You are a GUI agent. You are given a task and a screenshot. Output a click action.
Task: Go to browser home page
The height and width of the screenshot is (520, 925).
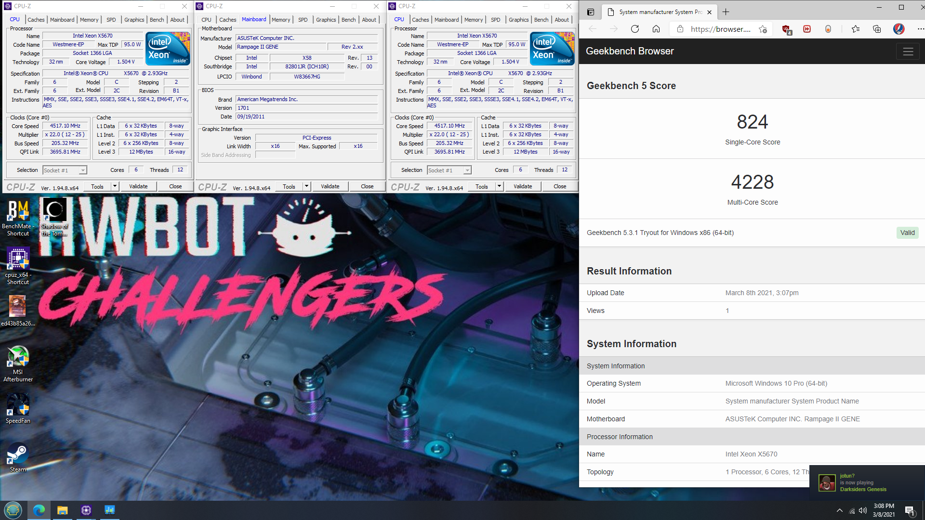(656, 29)
